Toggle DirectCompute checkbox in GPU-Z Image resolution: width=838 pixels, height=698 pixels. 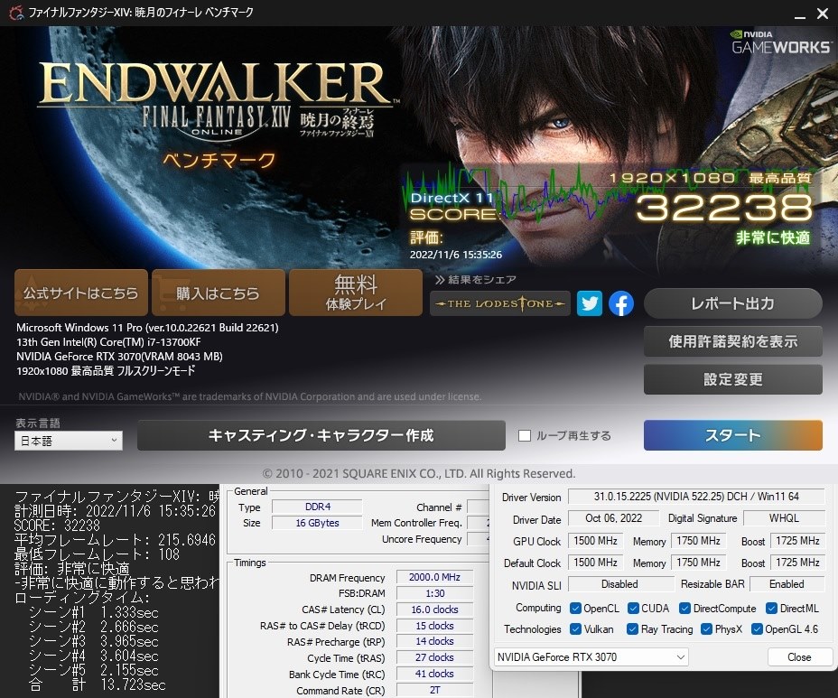[x=684, y=609]
